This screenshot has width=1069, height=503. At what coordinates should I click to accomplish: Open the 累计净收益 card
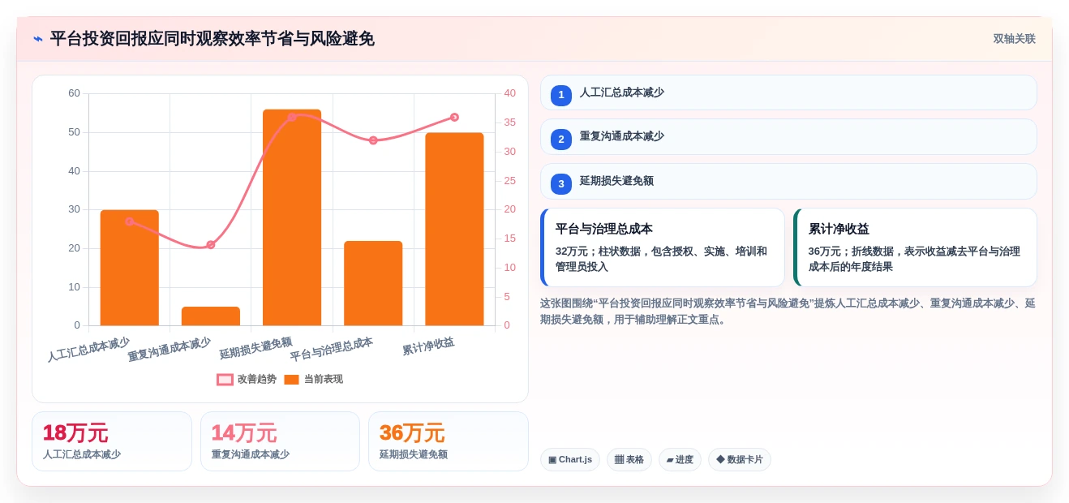(915, 247)
